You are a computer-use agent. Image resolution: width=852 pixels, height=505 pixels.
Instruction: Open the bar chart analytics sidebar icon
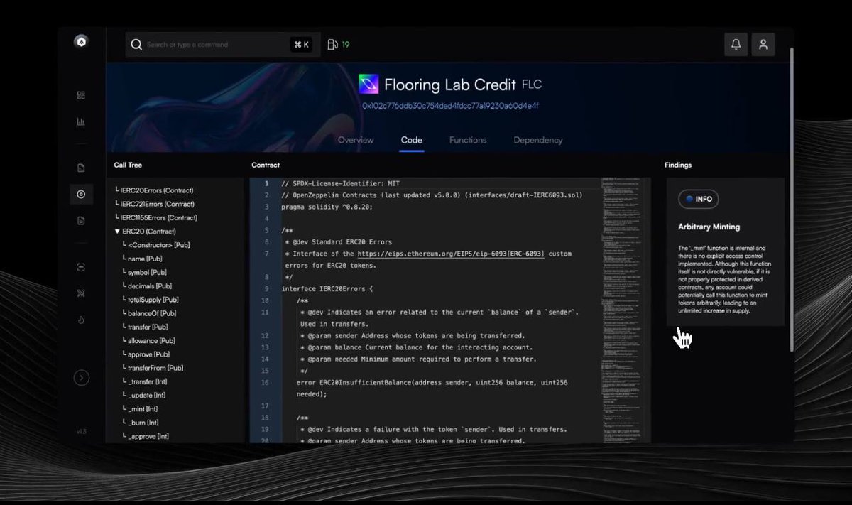click(x=81, y=121)
